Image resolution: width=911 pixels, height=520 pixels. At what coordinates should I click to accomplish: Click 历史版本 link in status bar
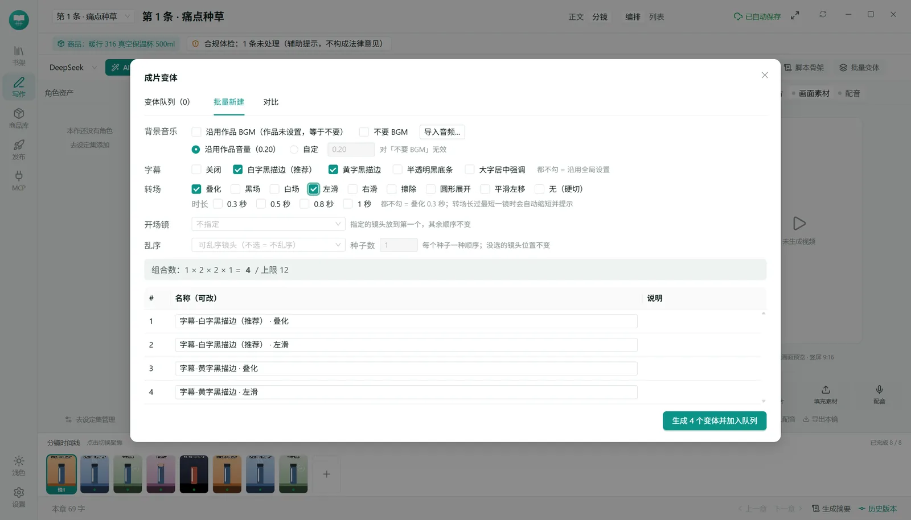878,509
